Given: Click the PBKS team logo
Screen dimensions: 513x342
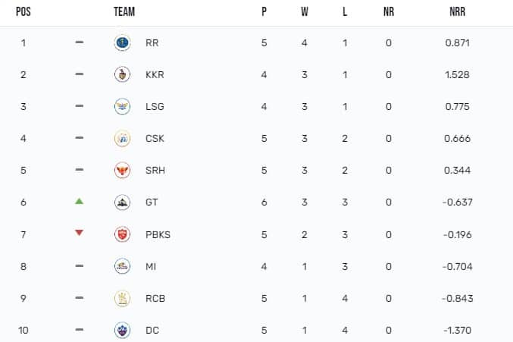Looking at the screenshot, I should coord(122,234).
